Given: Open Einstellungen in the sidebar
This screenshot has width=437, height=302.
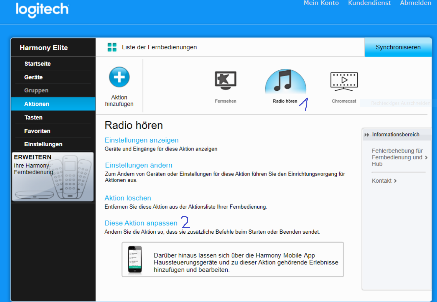Looking at the screenshot, I should (43, 144).
